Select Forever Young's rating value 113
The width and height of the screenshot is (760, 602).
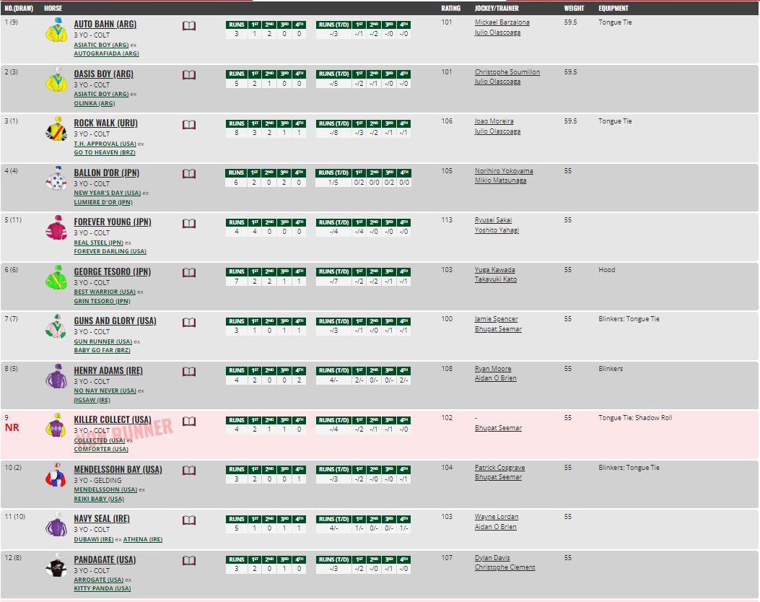pyautogui.click(x=447, y=220)
